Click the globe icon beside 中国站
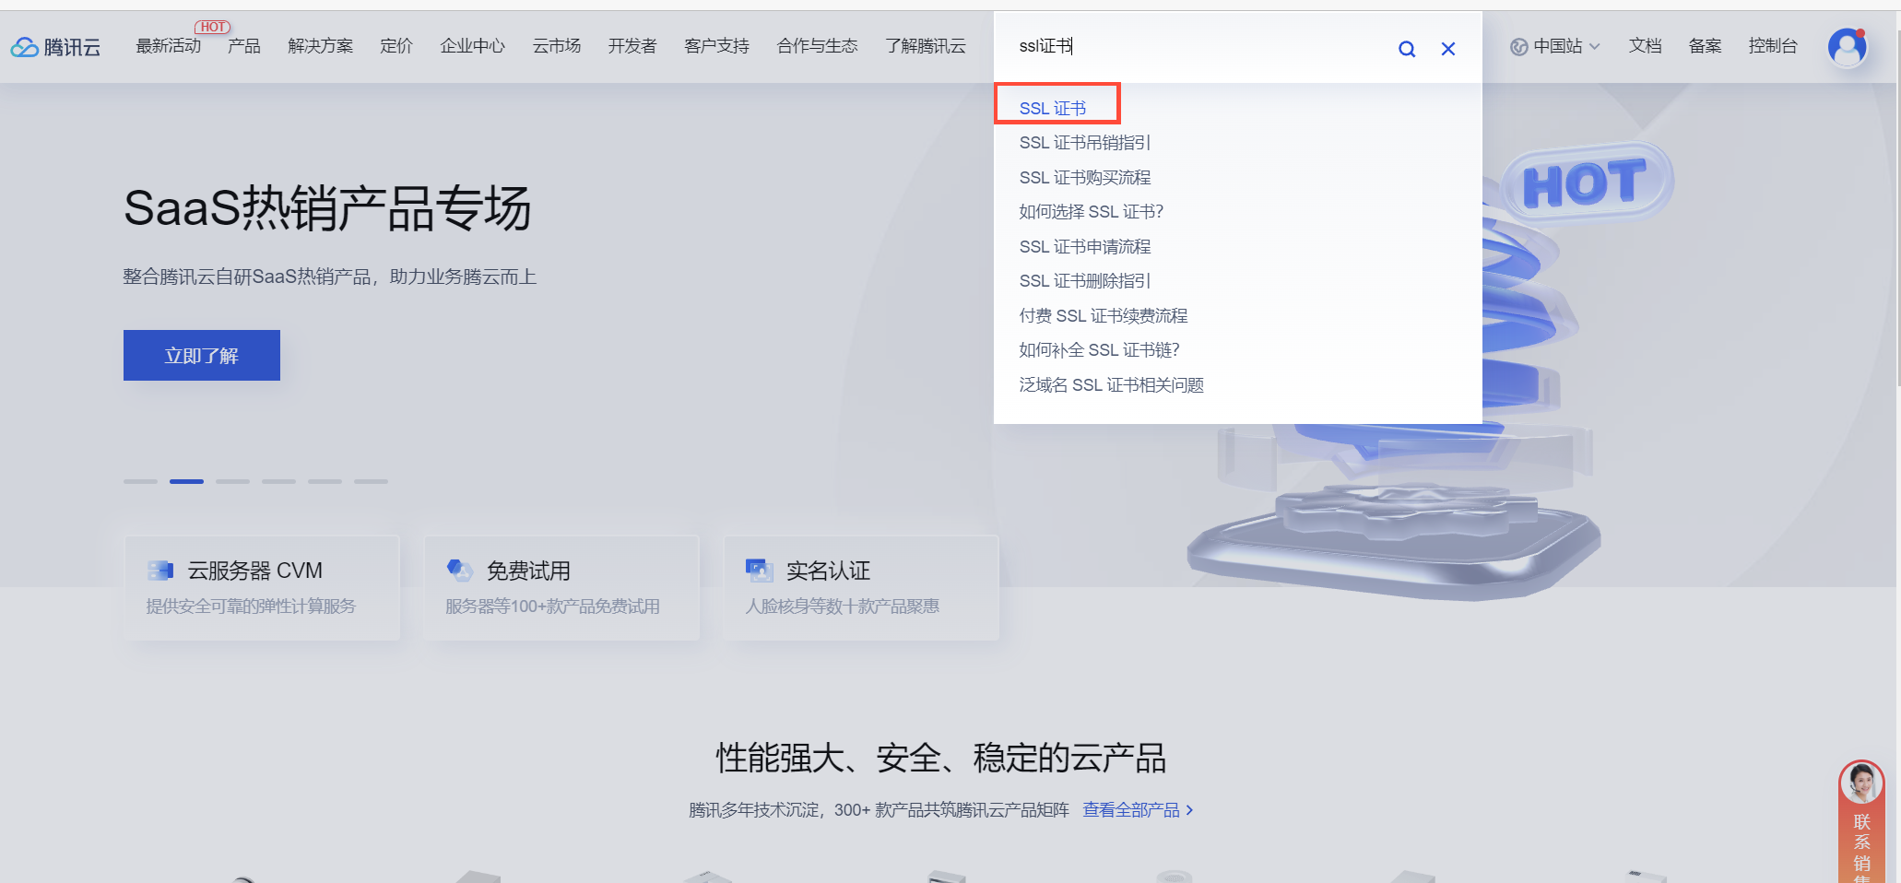Viewport: 1901px width, 883px height. (x=1518, y=47)
